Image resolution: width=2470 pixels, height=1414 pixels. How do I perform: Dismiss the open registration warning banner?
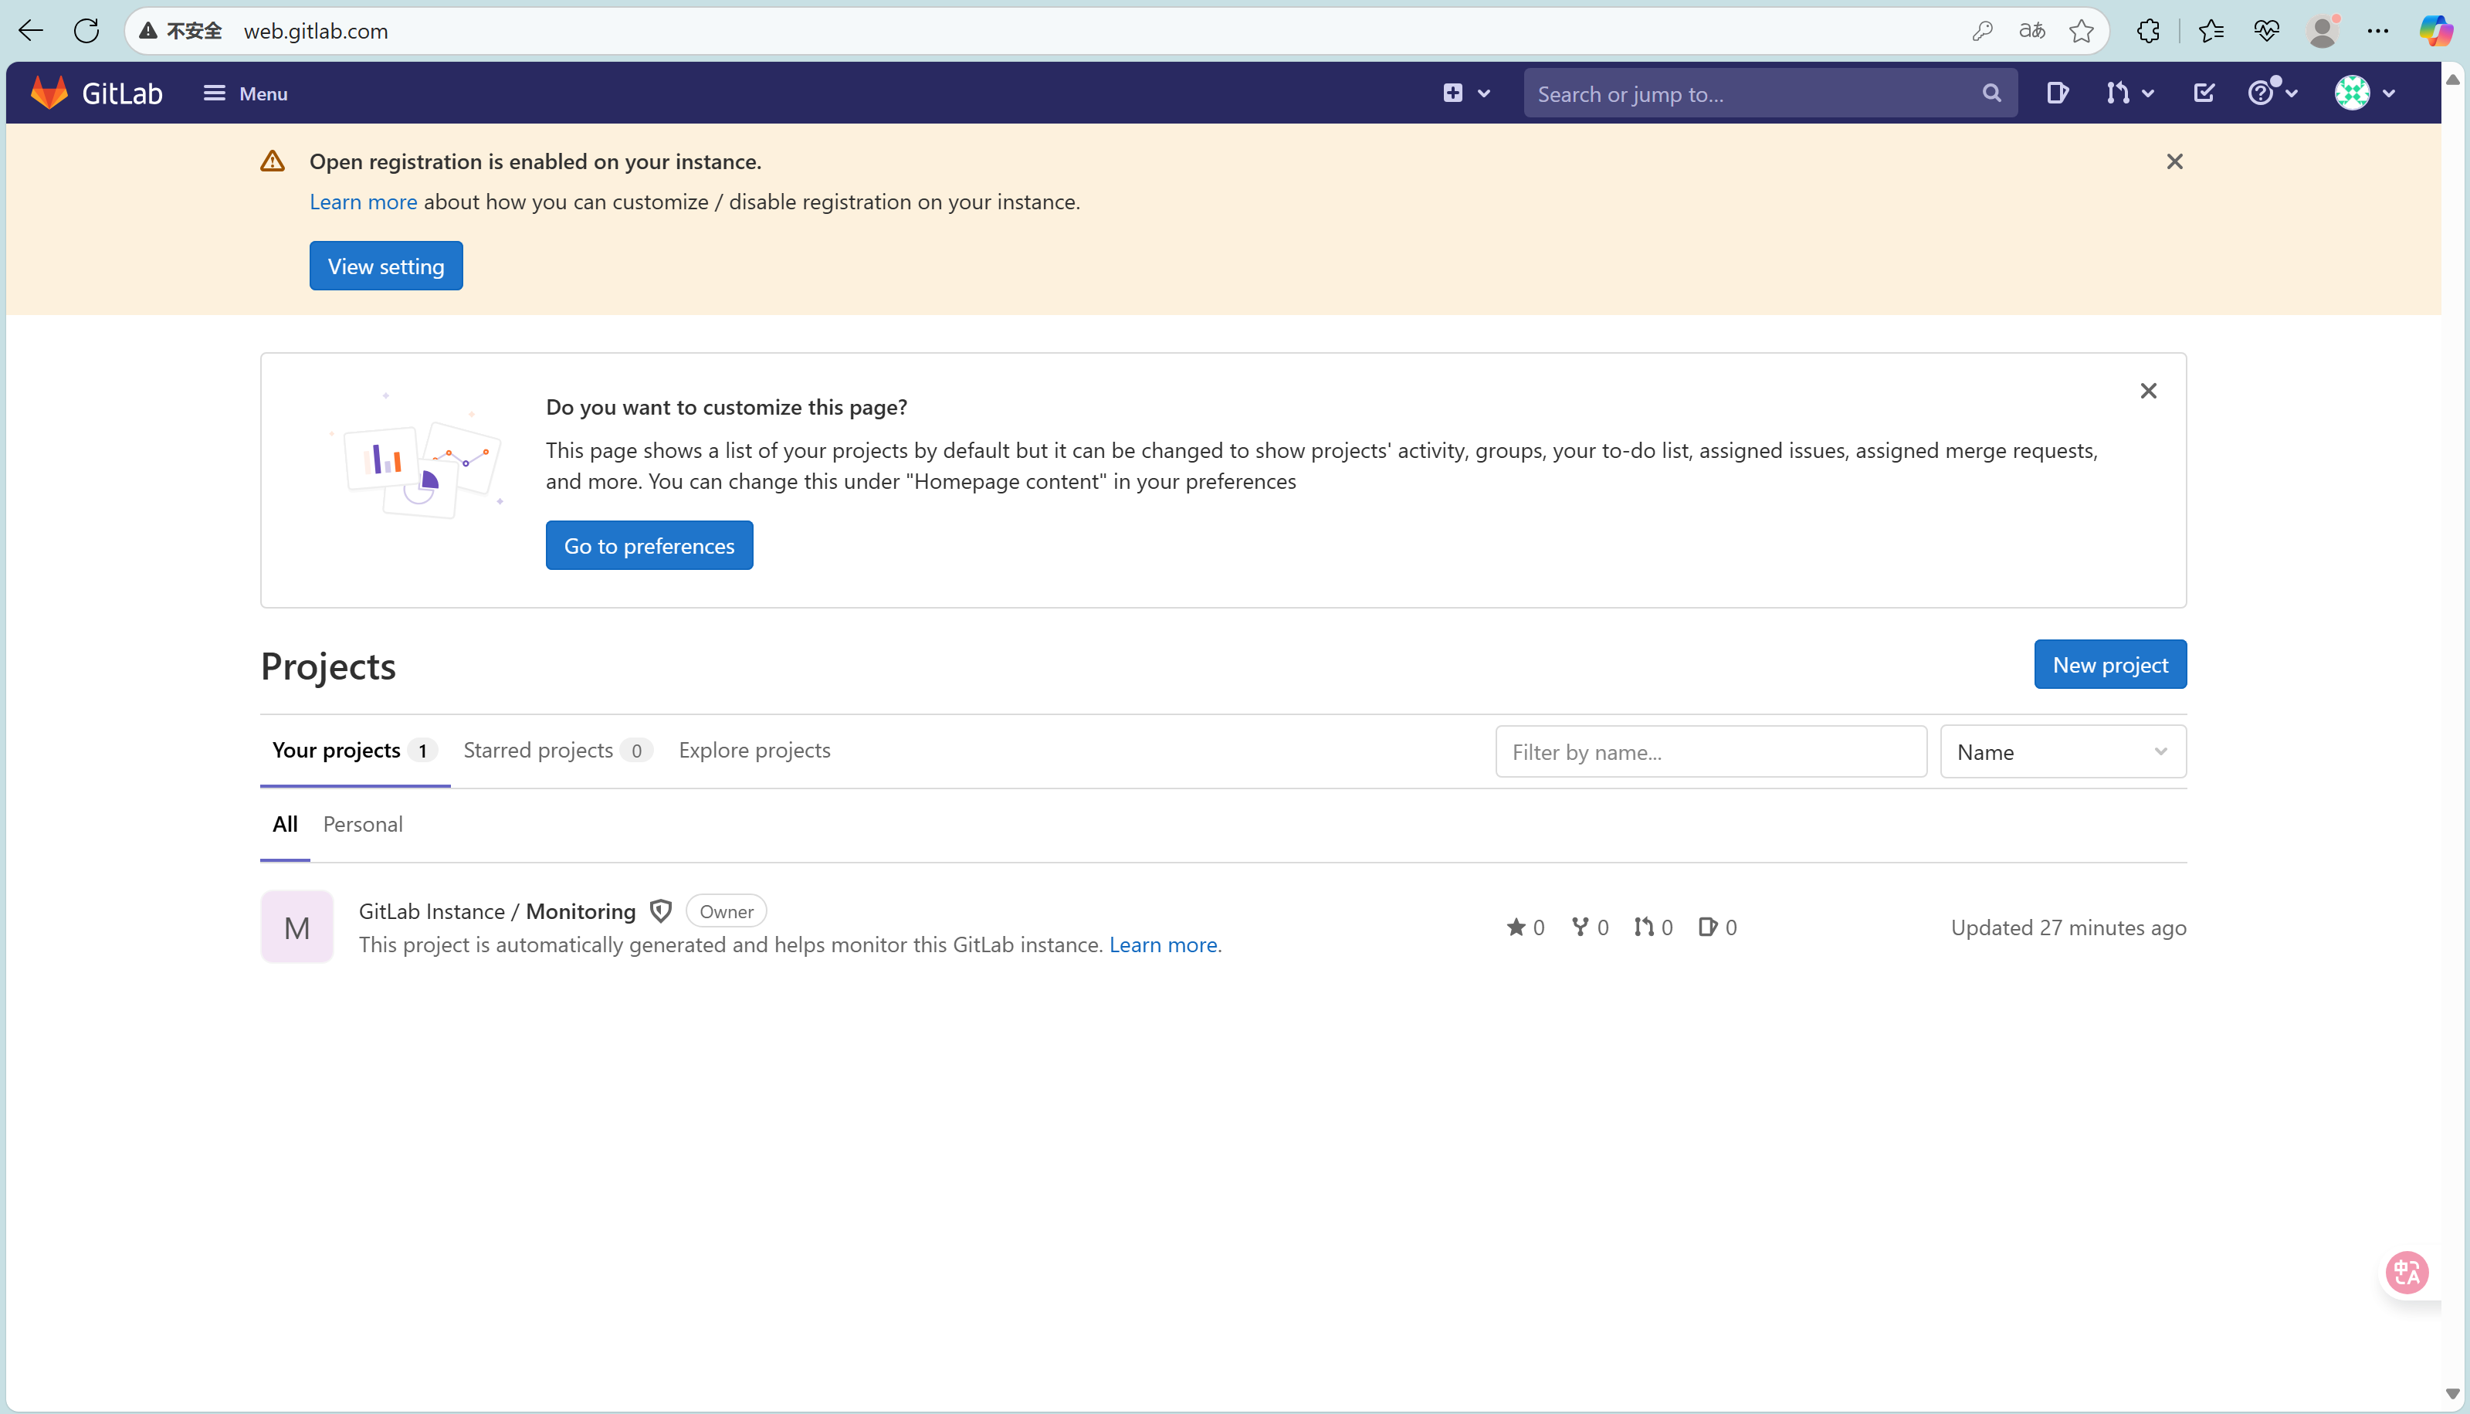tap(2175, 161)
